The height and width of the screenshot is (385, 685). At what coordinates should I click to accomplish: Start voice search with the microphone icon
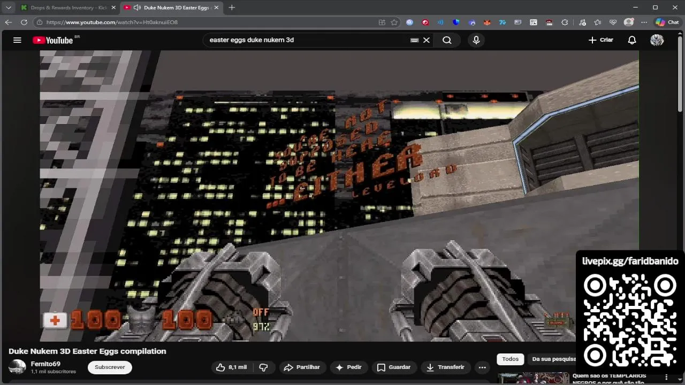(x=476, y=40)
